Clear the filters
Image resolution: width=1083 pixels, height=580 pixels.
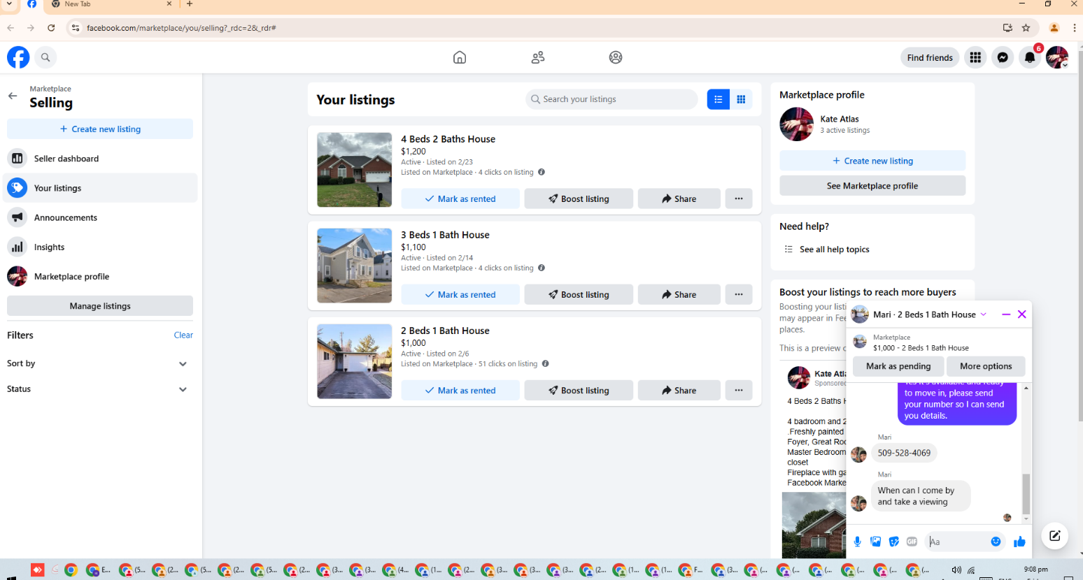coord(183,335)
